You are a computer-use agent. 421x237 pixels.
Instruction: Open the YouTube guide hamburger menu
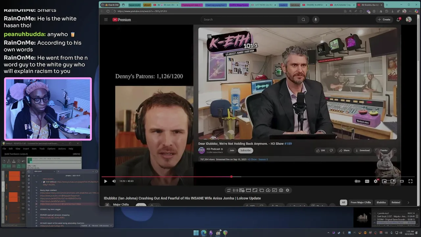[x=106, y=19]
